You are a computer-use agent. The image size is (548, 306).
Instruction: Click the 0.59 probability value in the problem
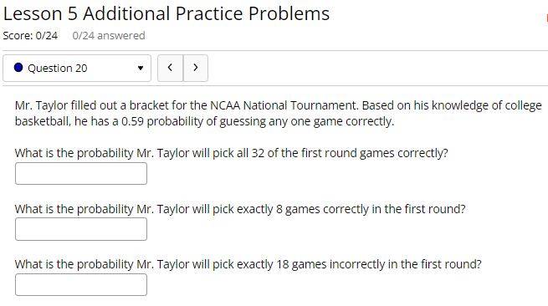[132, 121]
